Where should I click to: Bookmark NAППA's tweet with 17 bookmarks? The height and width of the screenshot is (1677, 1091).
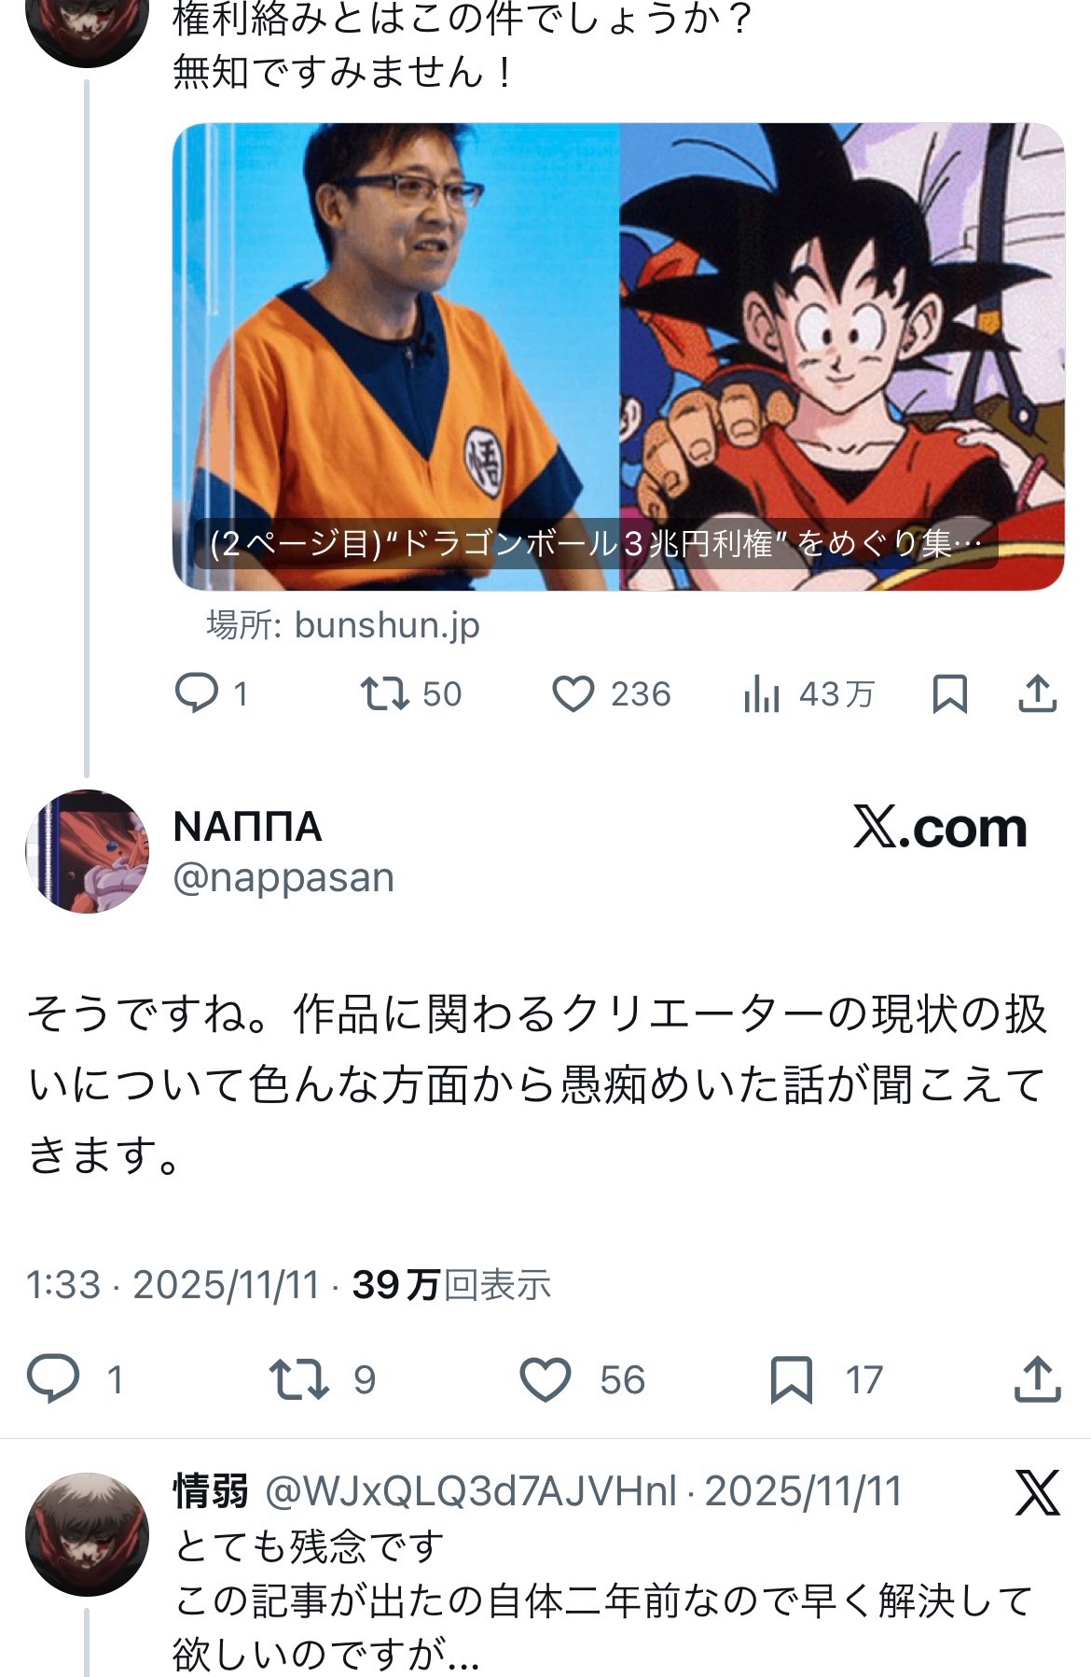pos(792,1379)
